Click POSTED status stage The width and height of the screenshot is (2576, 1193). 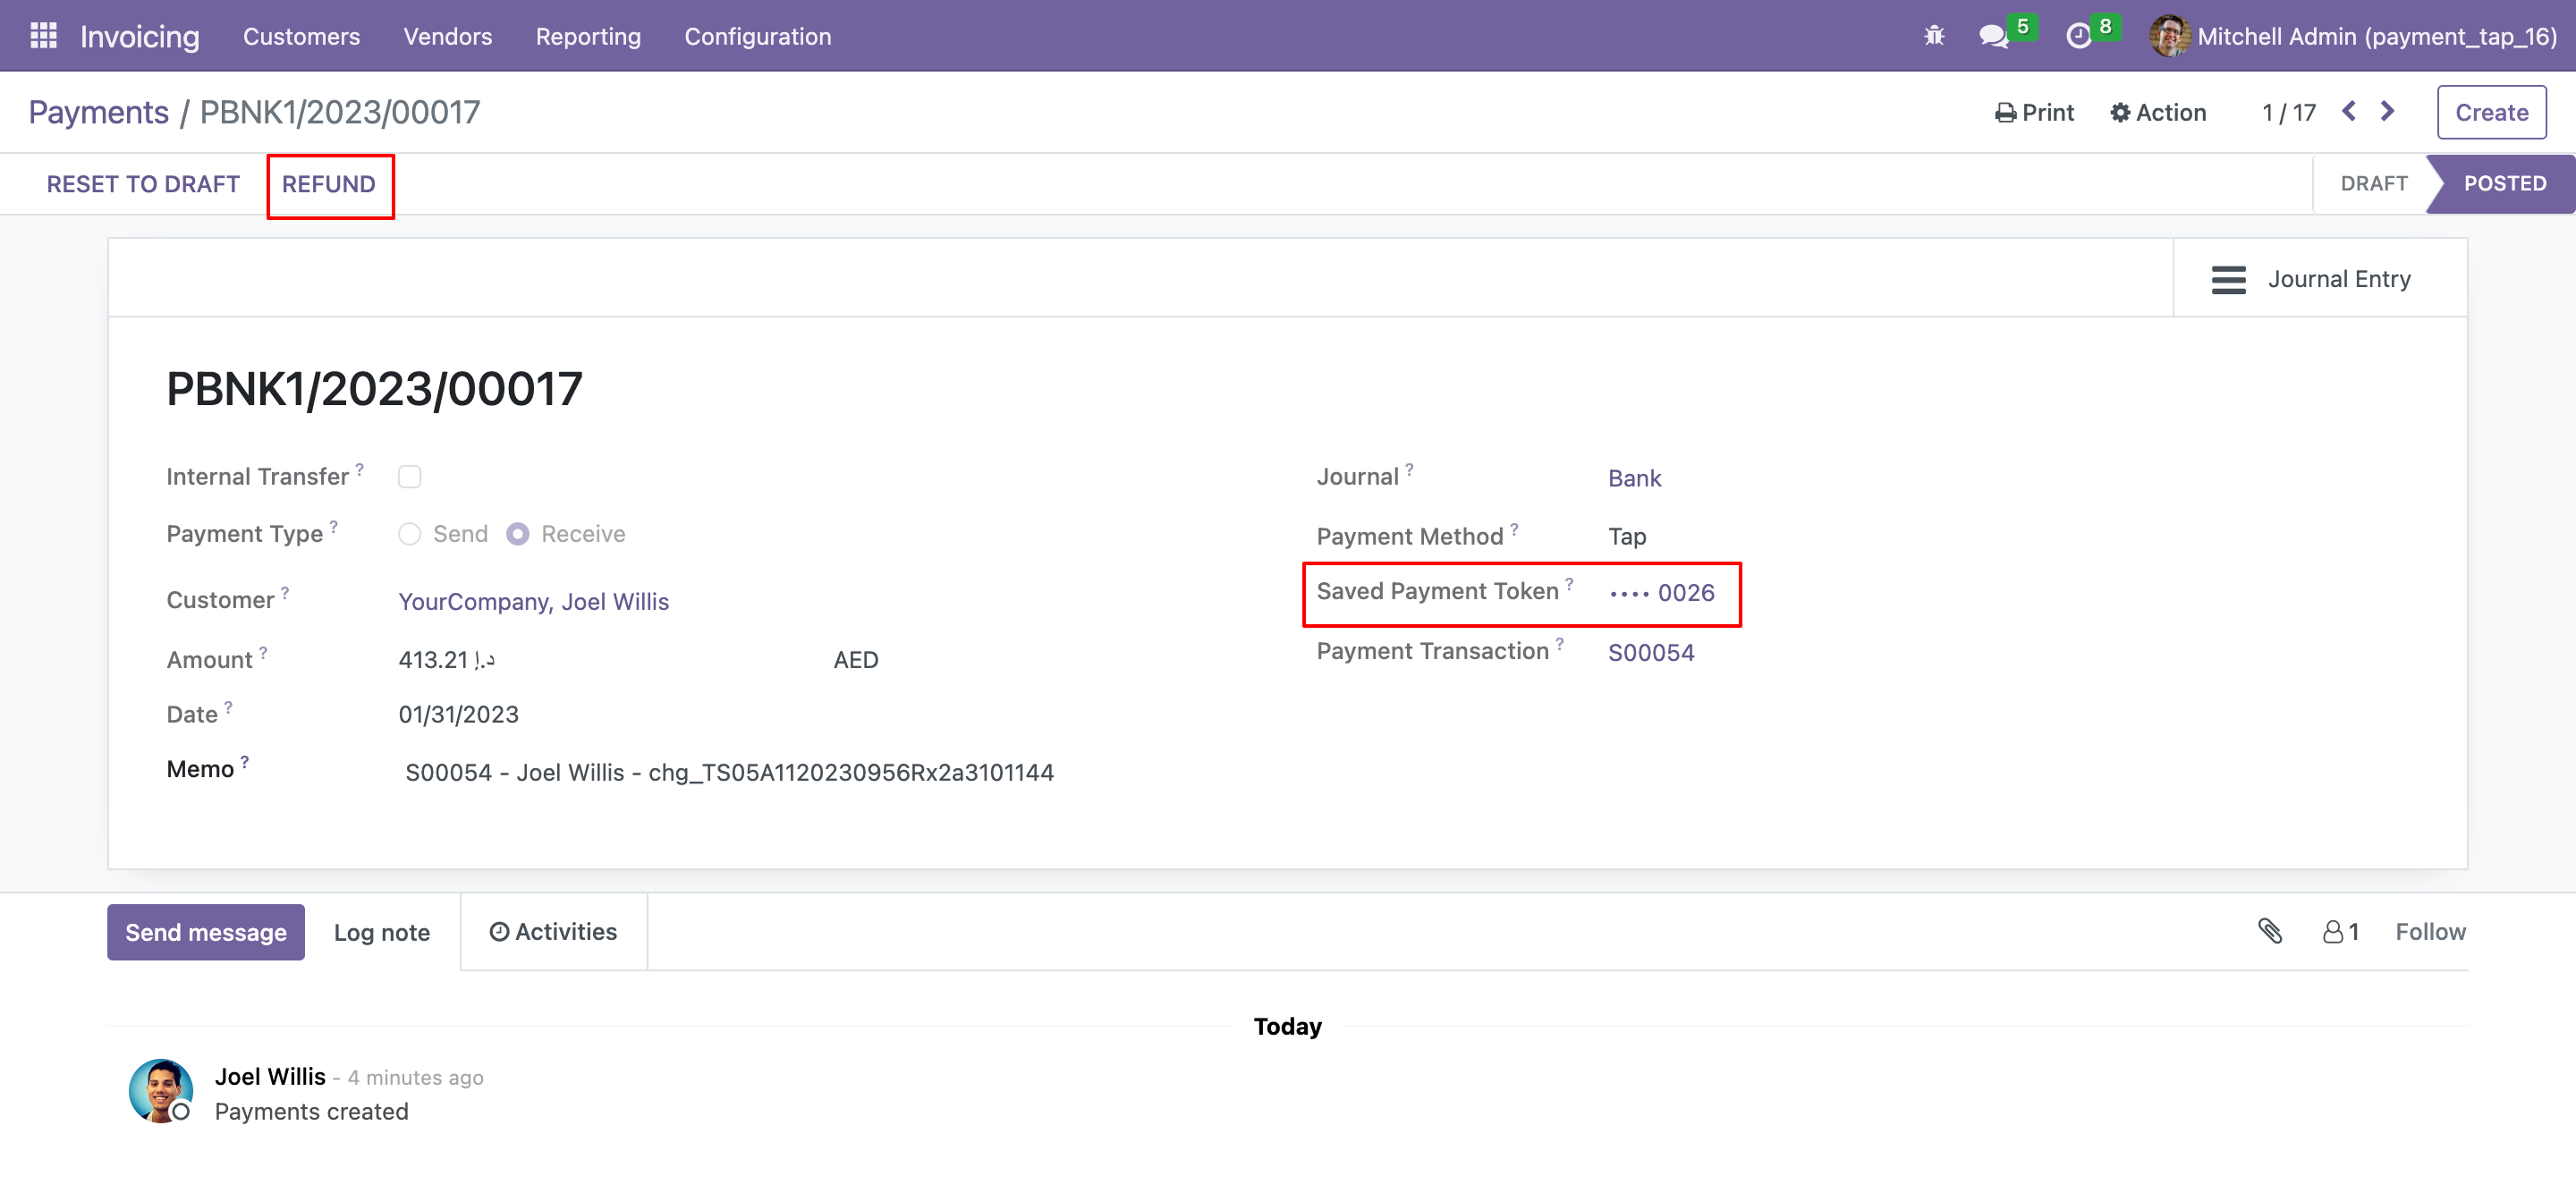(x=2504, y=183)
